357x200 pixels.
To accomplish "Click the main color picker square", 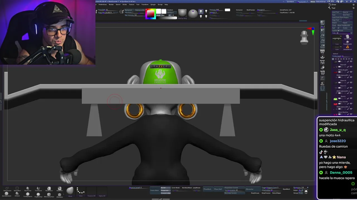I will point(151,14).
